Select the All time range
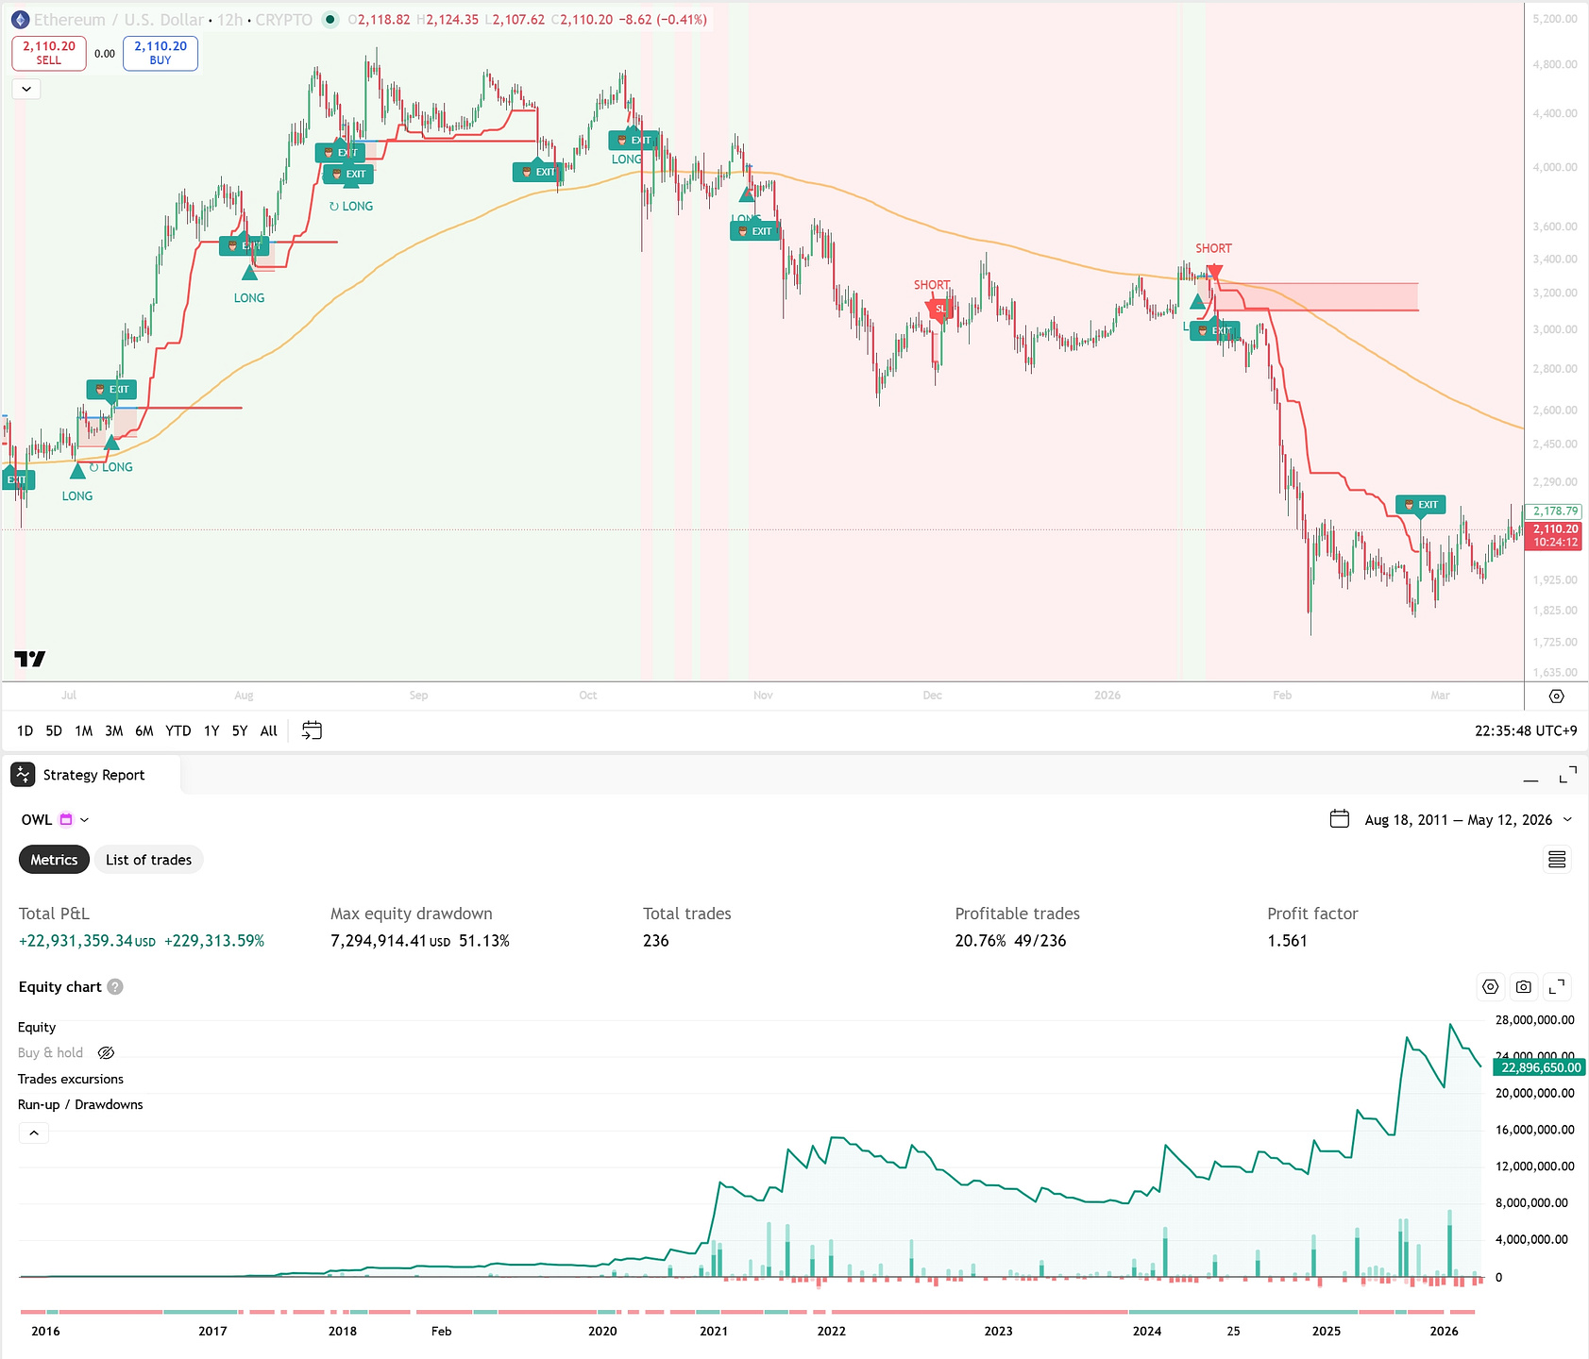Image resolution: width=1589 pixels, height=1359 pixels. pos(269,731)
